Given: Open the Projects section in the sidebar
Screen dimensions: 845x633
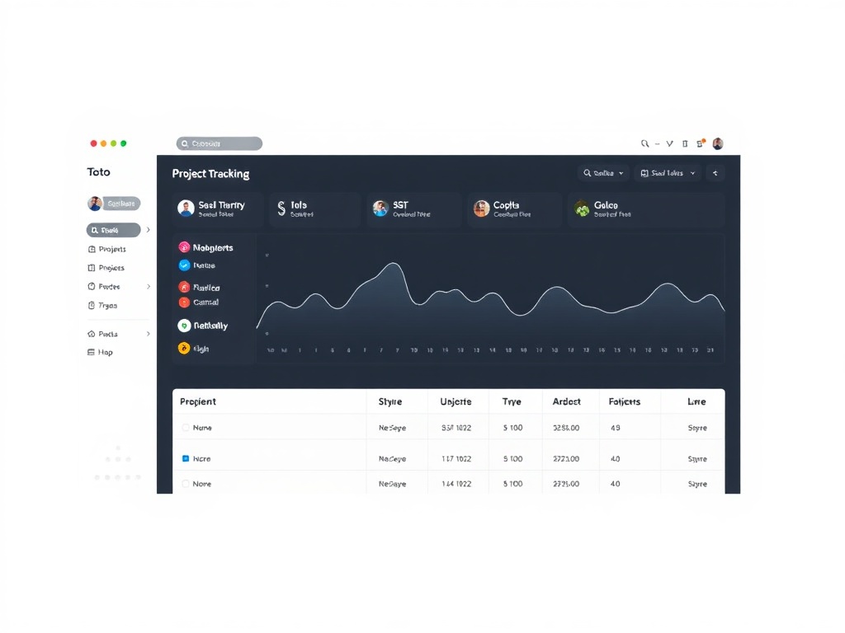Looking at the screenshot, I should pyautogui.click(x=108, y=248).
